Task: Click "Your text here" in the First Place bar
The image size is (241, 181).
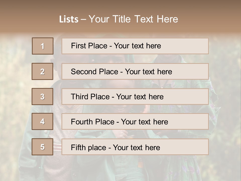Action: pos(137,46)
